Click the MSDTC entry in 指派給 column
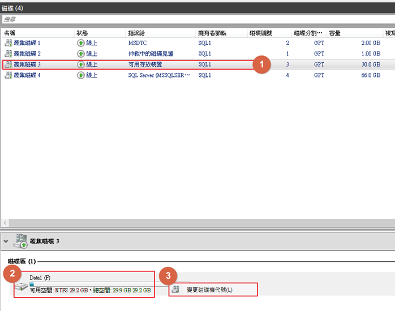 (x=138, y=43)
